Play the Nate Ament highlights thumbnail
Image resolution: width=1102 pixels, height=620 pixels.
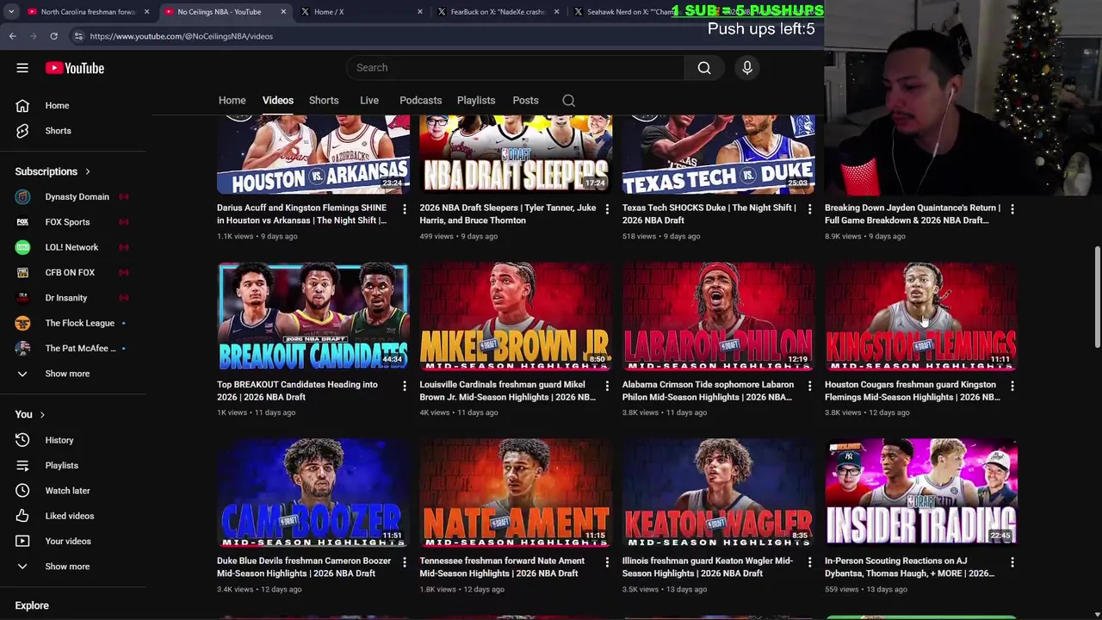pyautogui.click(x=516, y=493)
